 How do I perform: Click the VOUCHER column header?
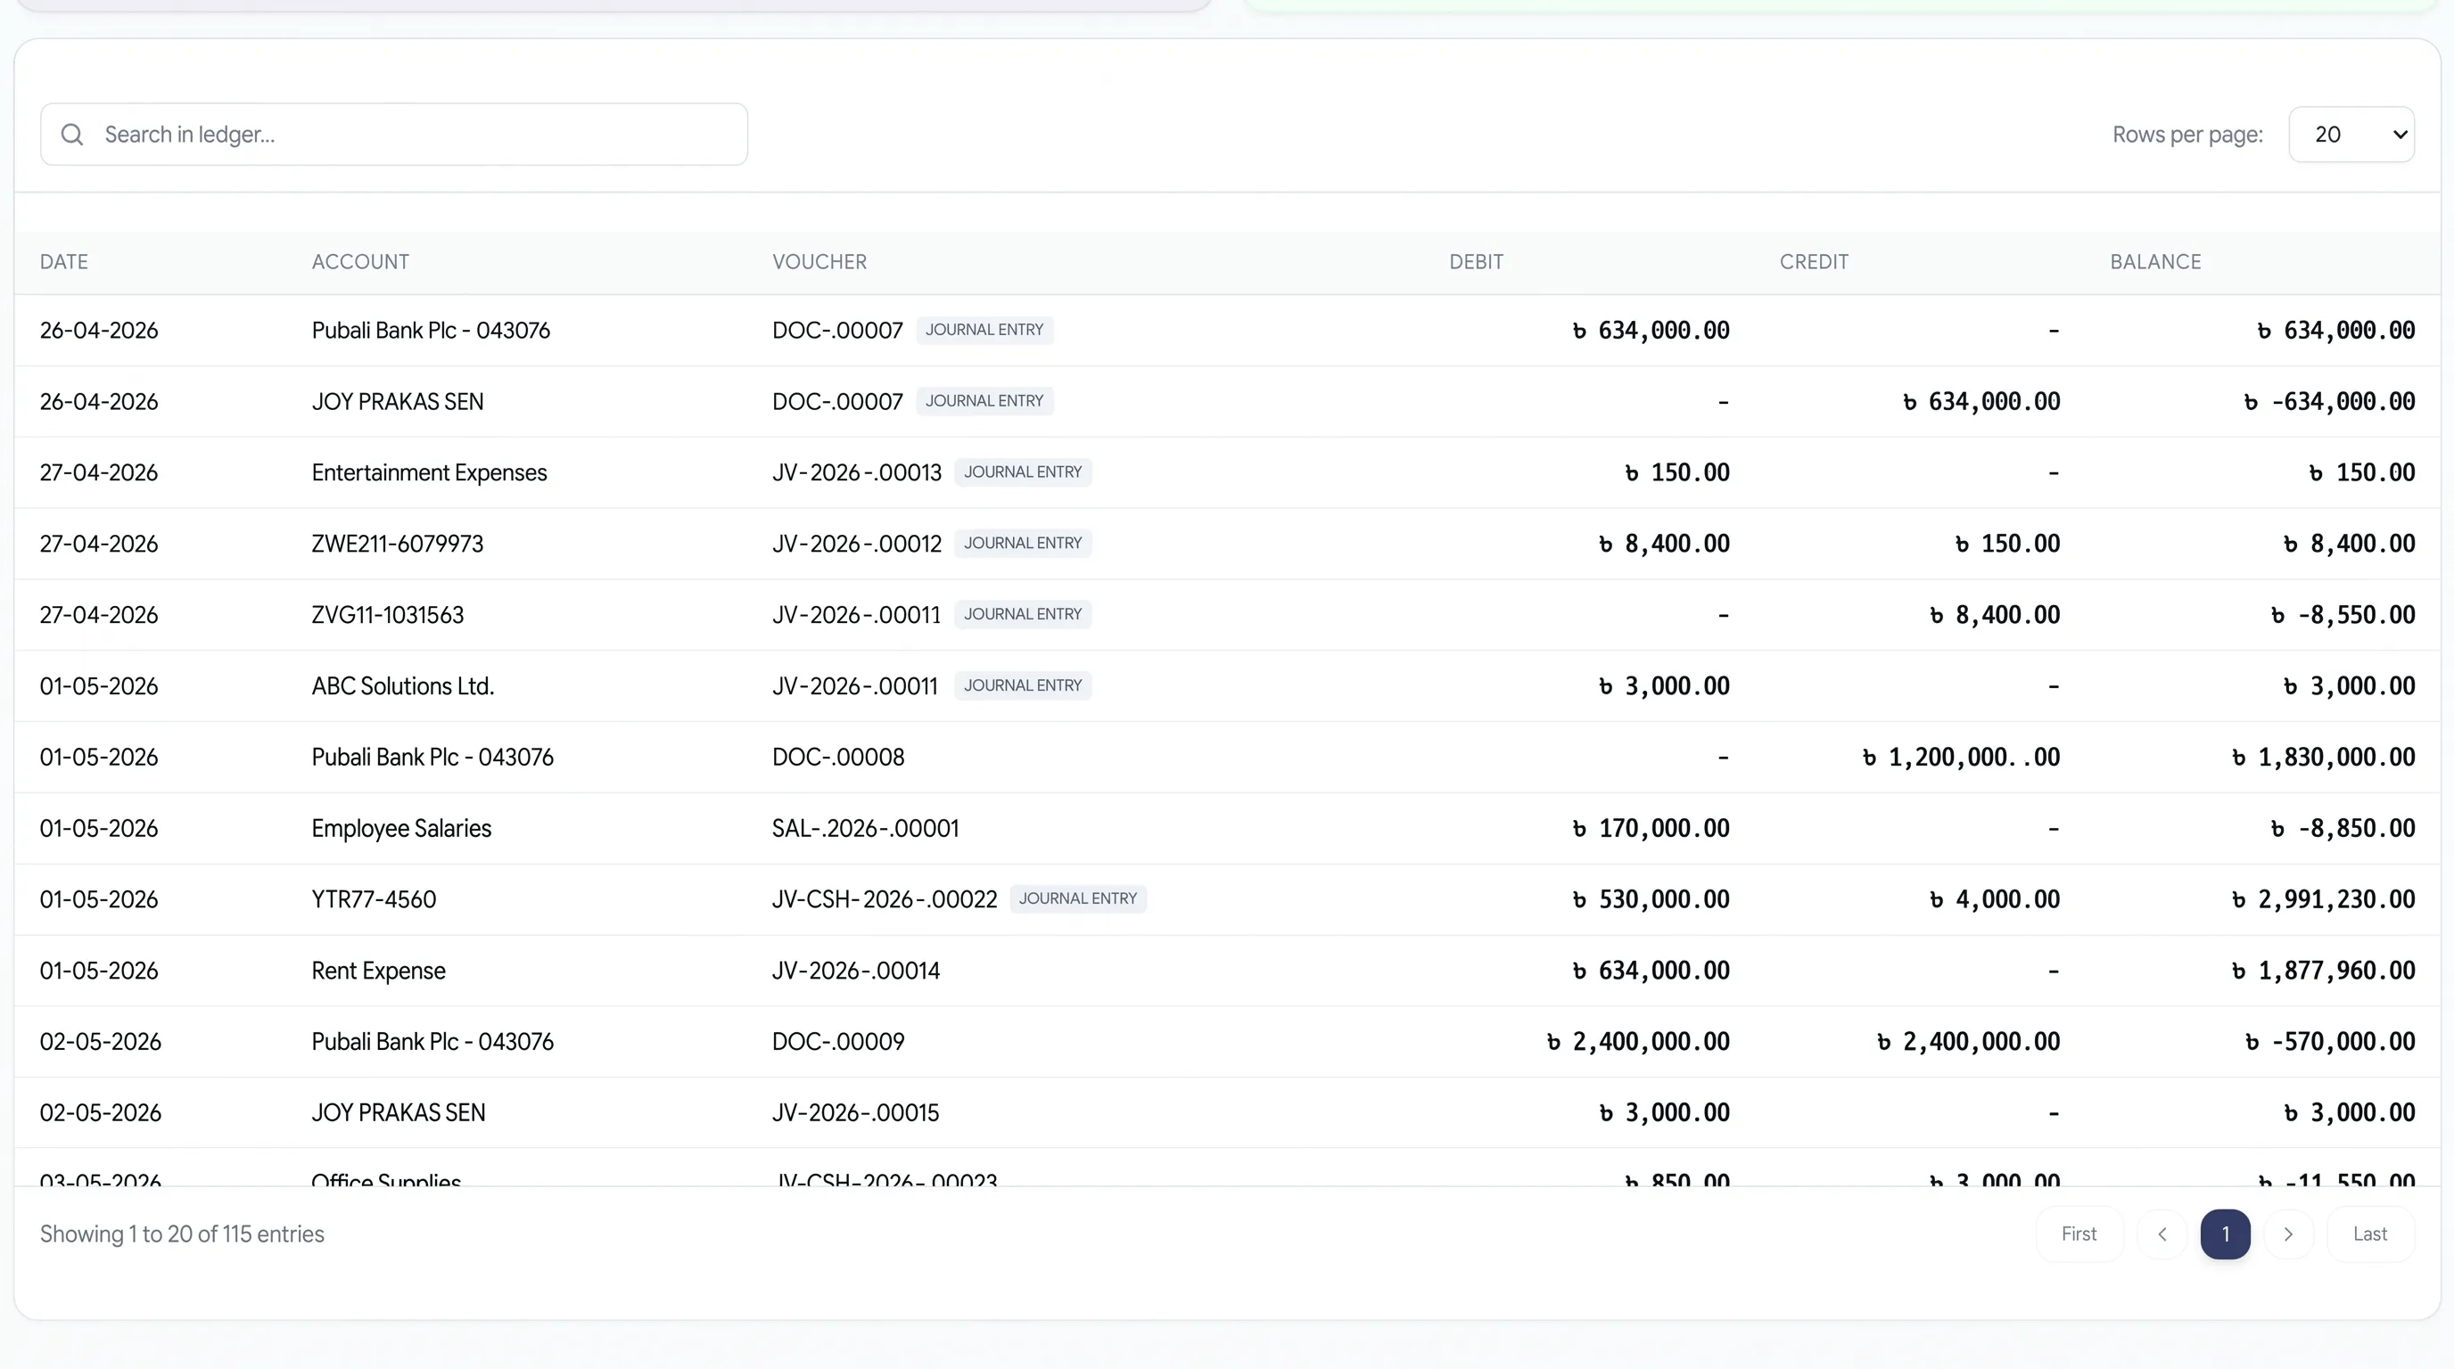pyautogui.click(x=819, y=262)
